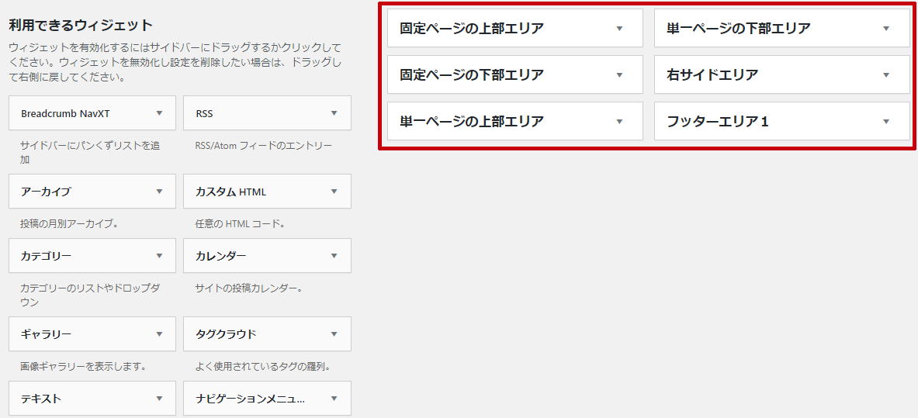Viewport: 918px width, 418px height.
Task: Expand the タグクラウド widget arrow
Action: pos(334,334)
